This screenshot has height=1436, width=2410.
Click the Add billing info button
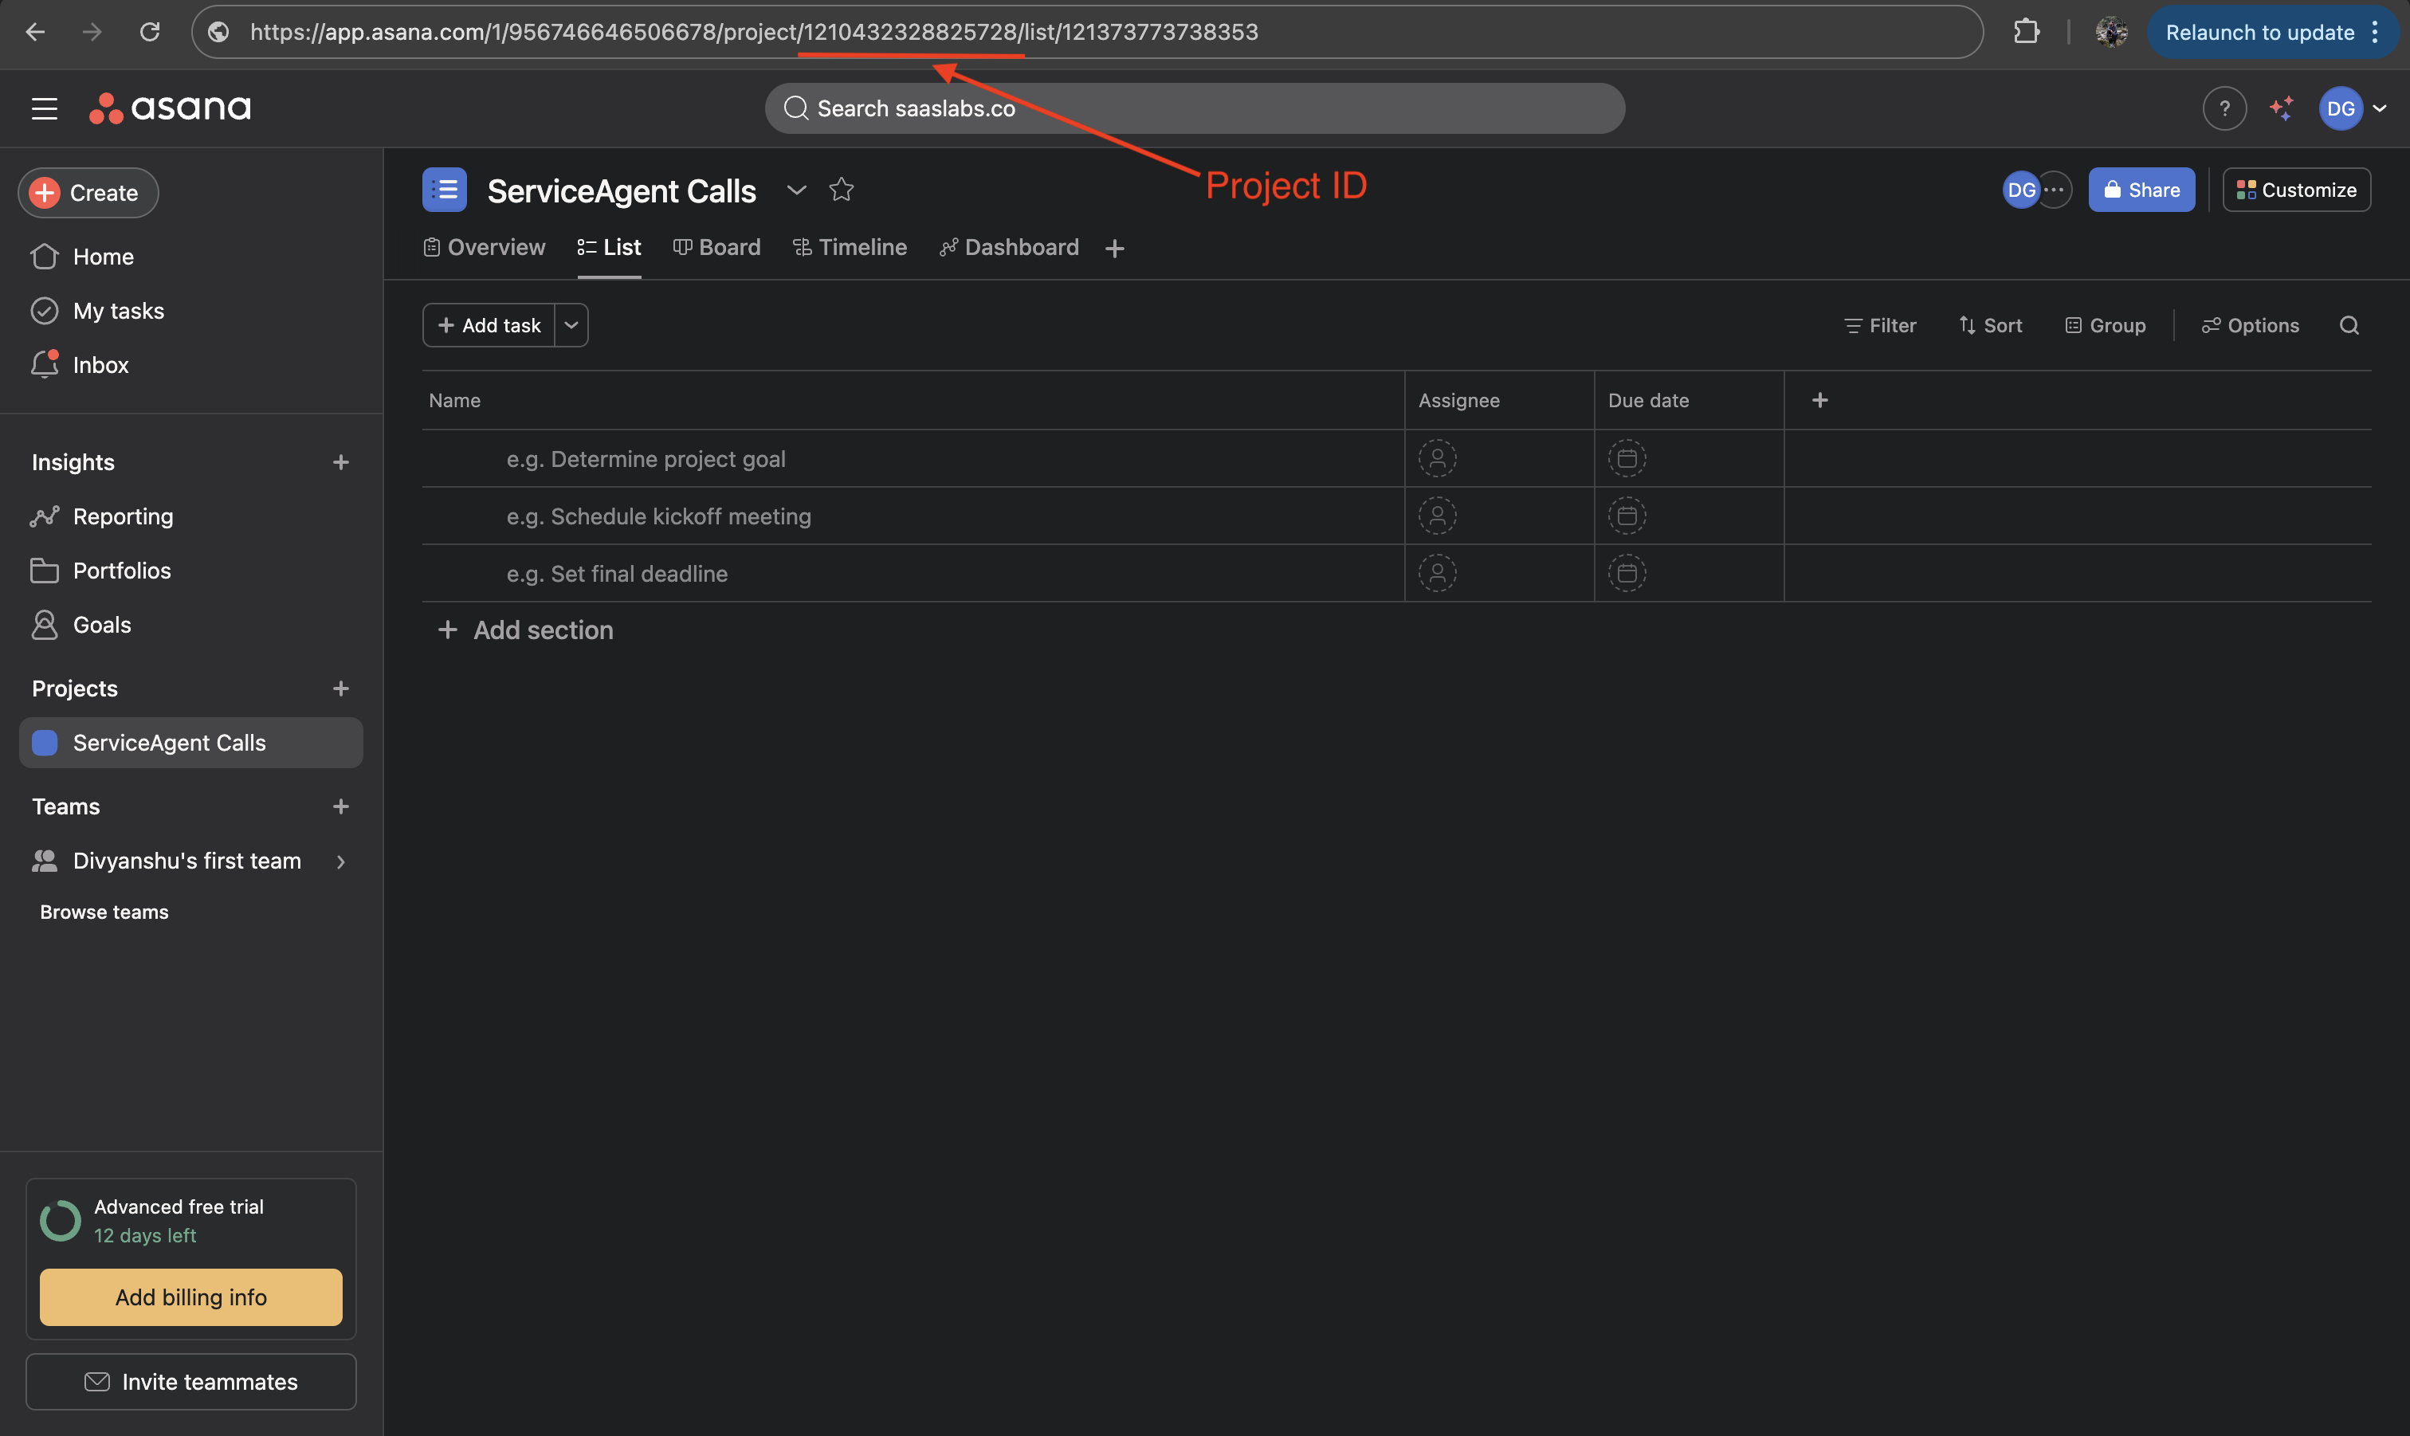190,1297
